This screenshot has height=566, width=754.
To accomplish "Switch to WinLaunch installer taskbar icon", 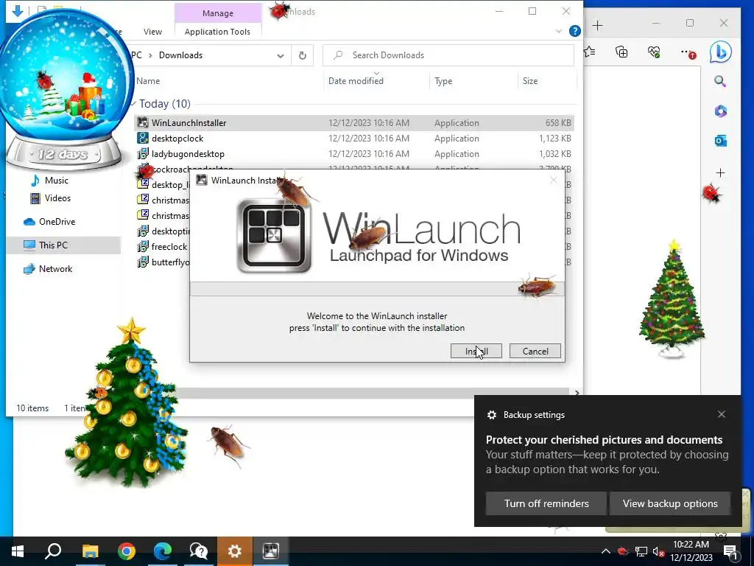I will [271, 551].
